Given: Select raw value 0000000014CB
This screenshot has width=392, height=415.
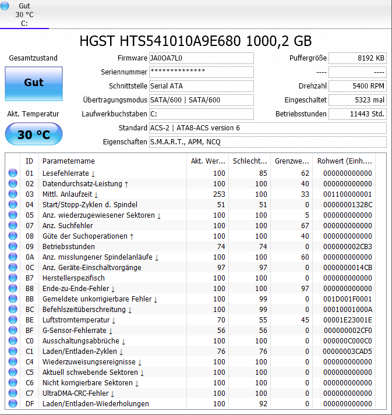Looking at the screenshot, I should (348, 268).
